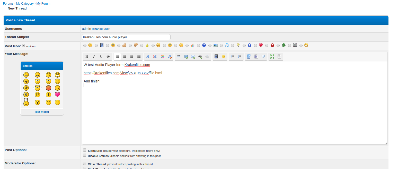Screen dimensions: 407x169
Task: Insert a numbered list
Action: (x=240, y=57)
